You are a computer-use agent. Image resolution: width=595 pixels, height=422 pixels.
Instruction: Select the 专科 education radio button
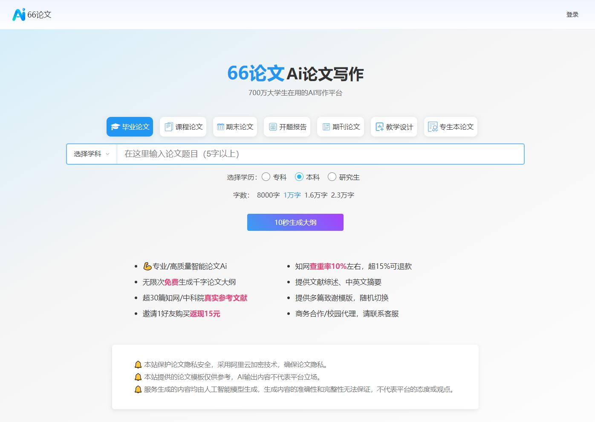[266, 177]
